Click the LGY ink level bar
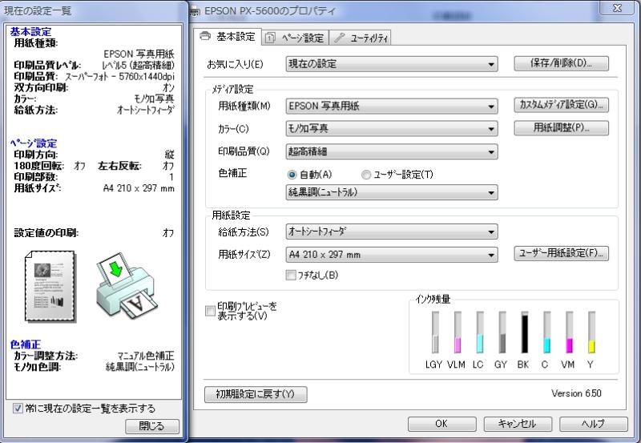641x443 pixels. [x=435, y=332]
